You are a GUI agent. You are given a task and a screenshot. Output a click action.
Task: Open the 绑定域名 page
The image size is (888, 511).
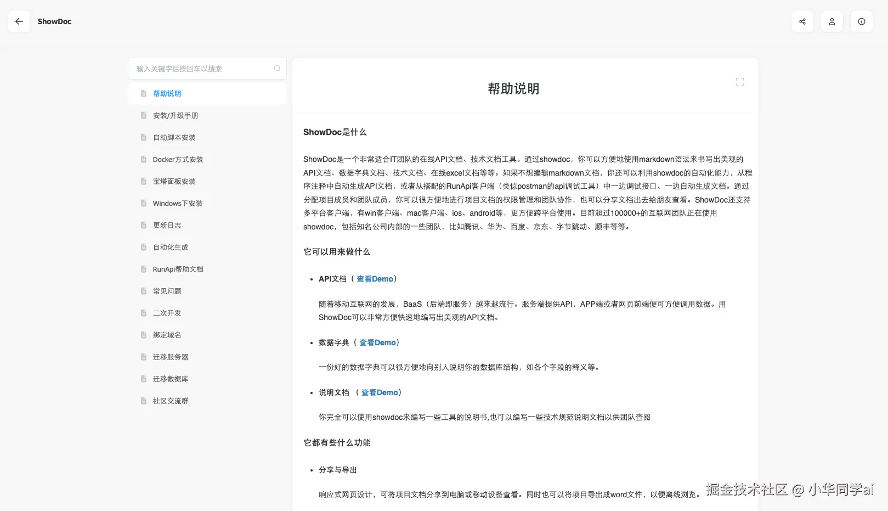click(207, 335)
